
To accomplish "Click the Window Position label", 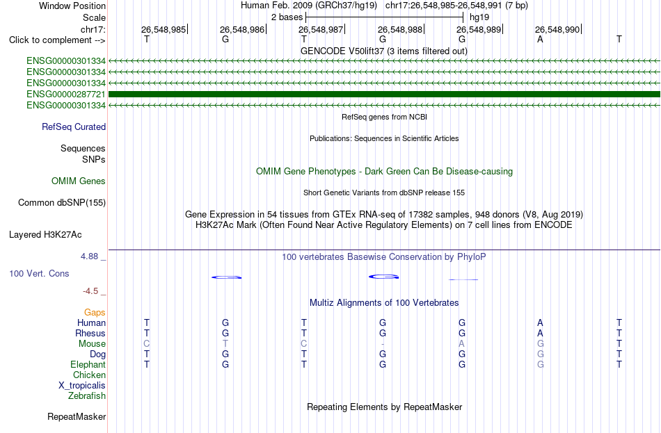I will 72,6.
